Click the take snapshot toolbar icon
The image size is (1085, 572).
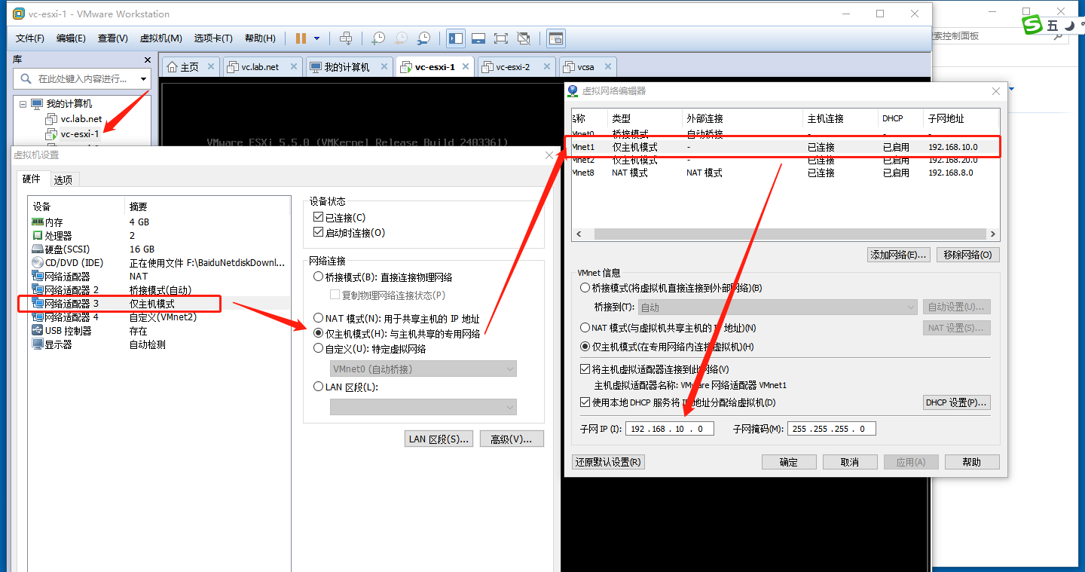click(x=378, y=38)
